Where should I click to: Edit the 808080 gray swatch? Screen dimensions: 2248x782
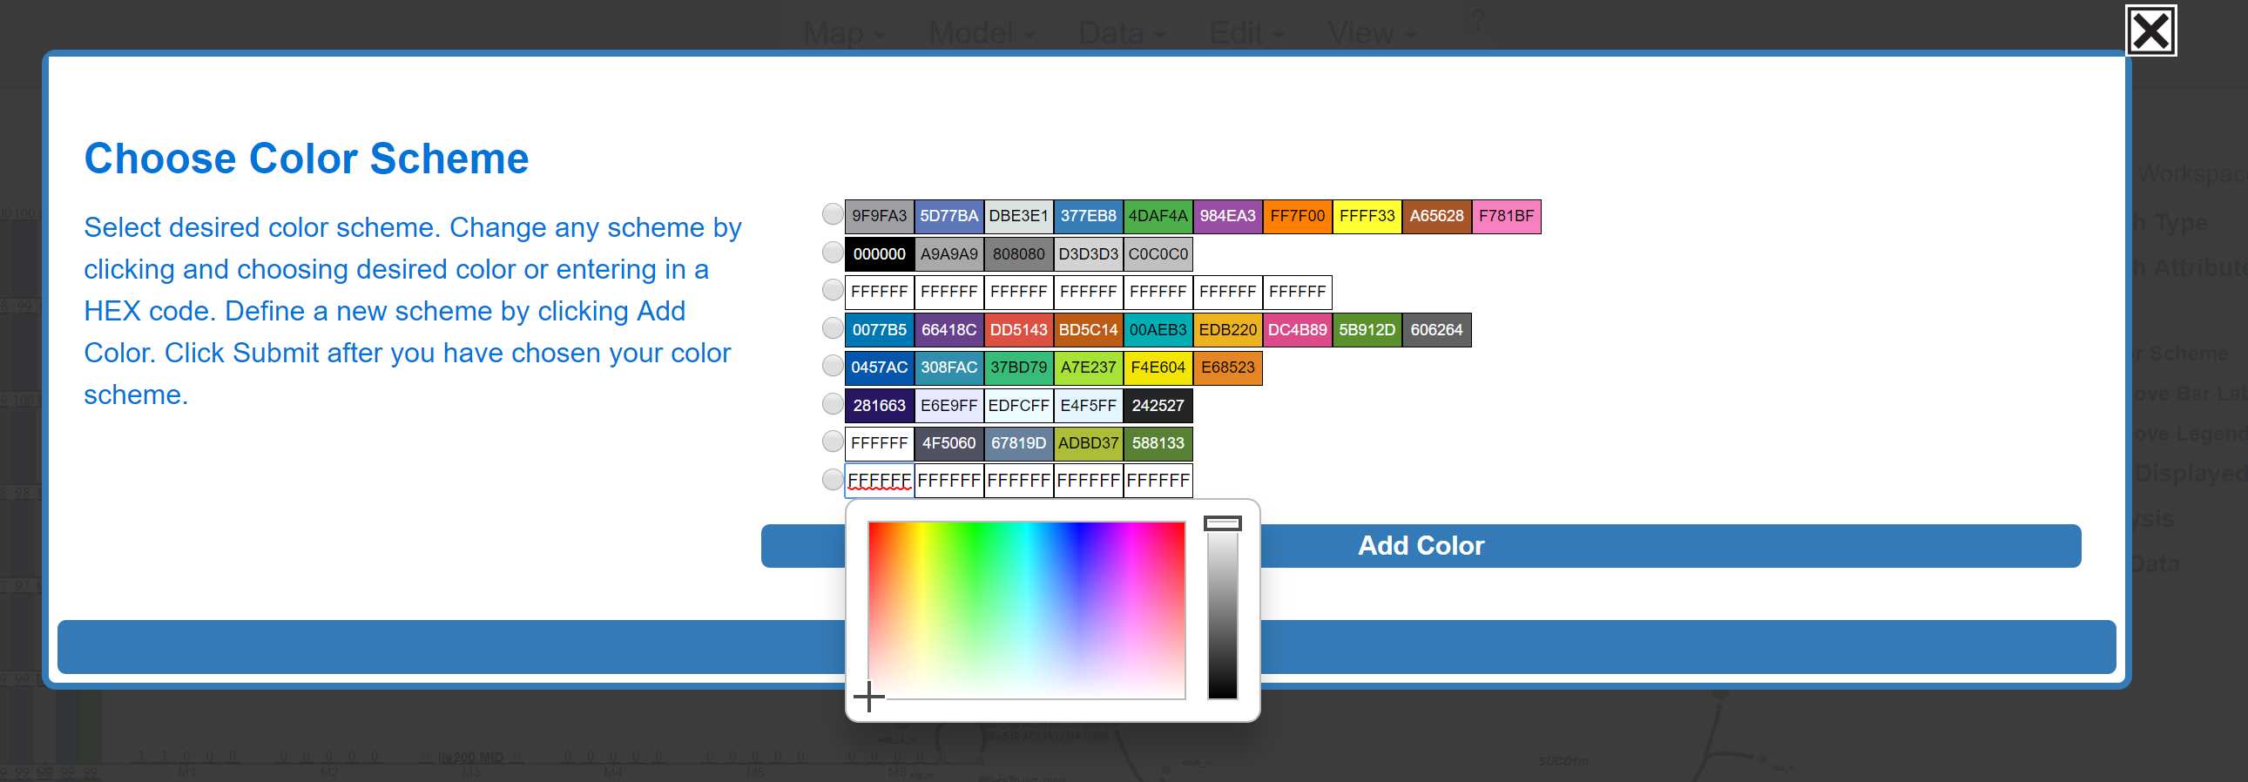1018,254
